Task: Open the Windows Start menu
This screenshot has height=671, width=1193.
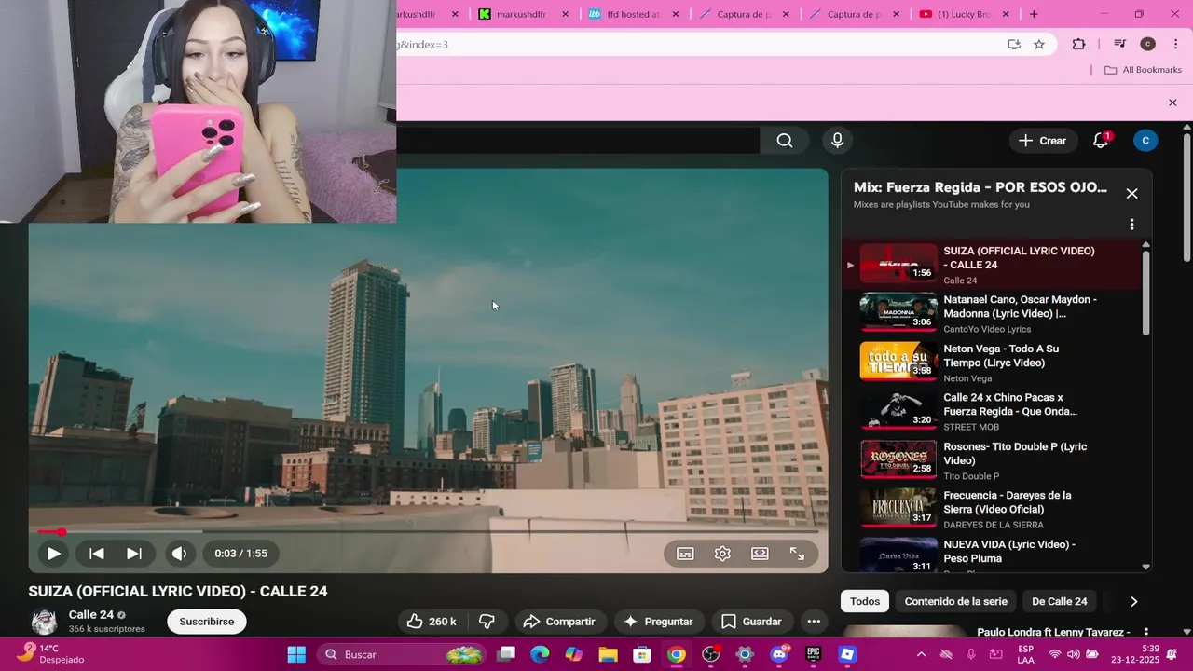Action: point(296,654)
